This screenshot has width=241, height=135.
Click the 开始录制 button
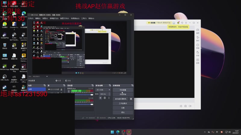click(123, 94)
